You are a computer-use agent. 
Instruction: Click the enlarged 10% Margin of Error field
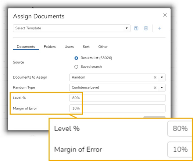[x=180, y=150]
